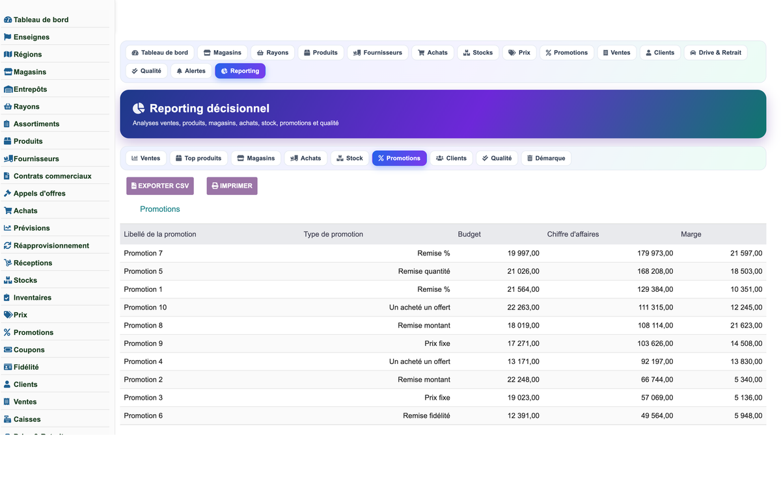Open Tableau de bord in top navigation
The image size is (781, 483).
[160, 53]
